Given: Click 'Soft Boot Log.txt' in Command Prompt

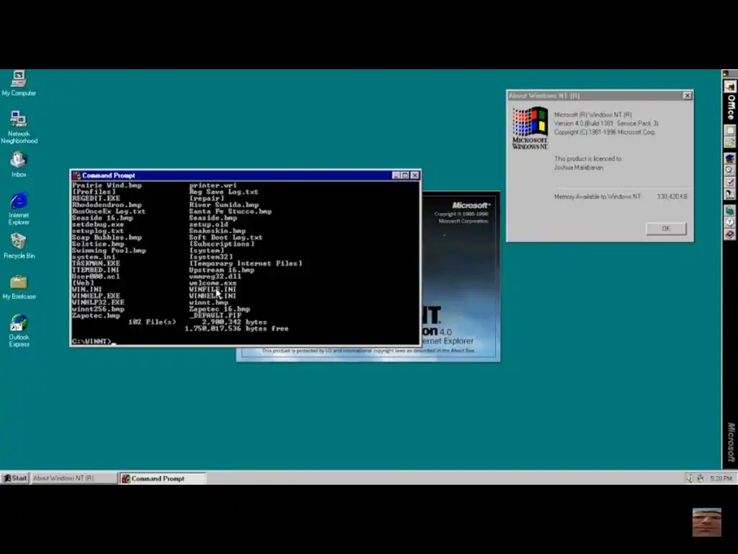Looking at the screenshot, I should 226,237.
